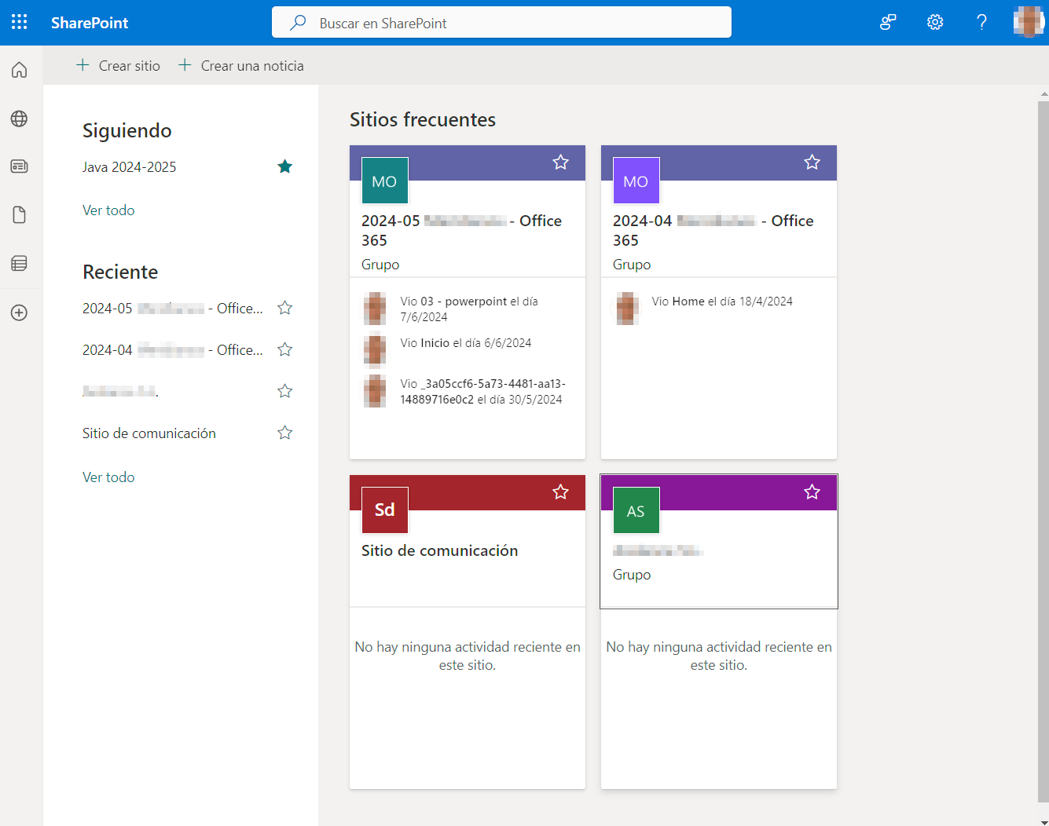Toggle follow star on AS group card
The height and width of the screenshot is (826, 1049).
tap(812, 492)
